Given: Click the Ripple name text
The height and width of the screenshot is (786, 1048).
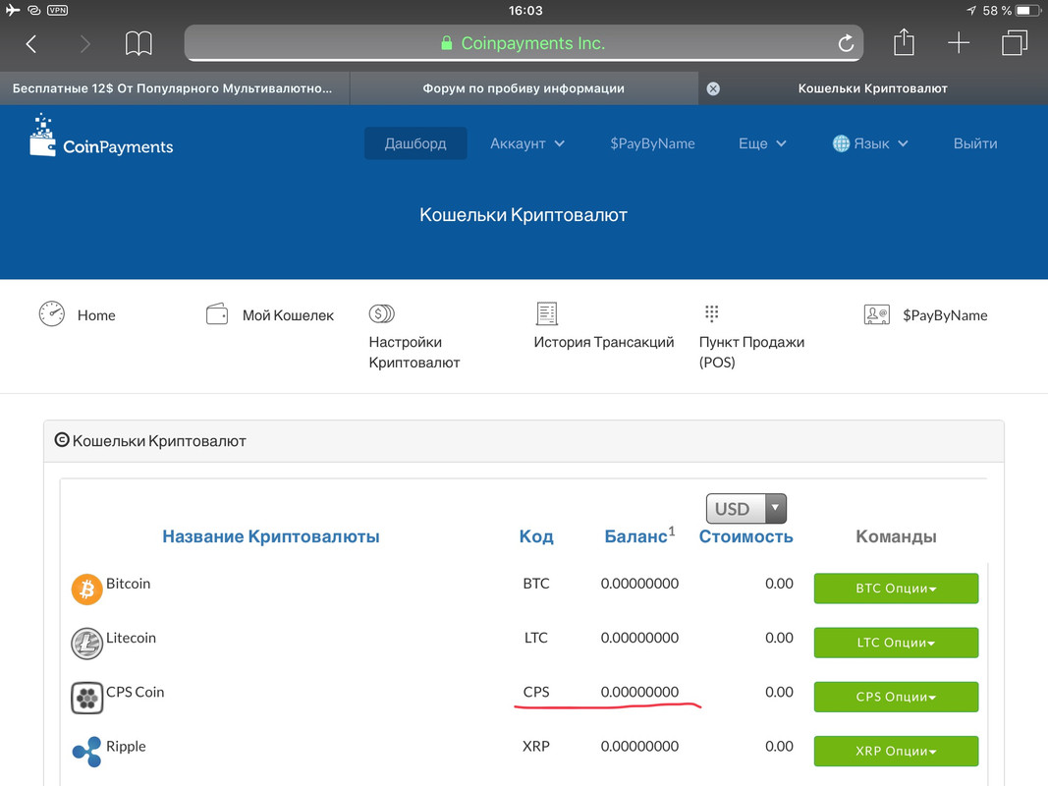Looking at the screenshot, I should click(126, 747).
